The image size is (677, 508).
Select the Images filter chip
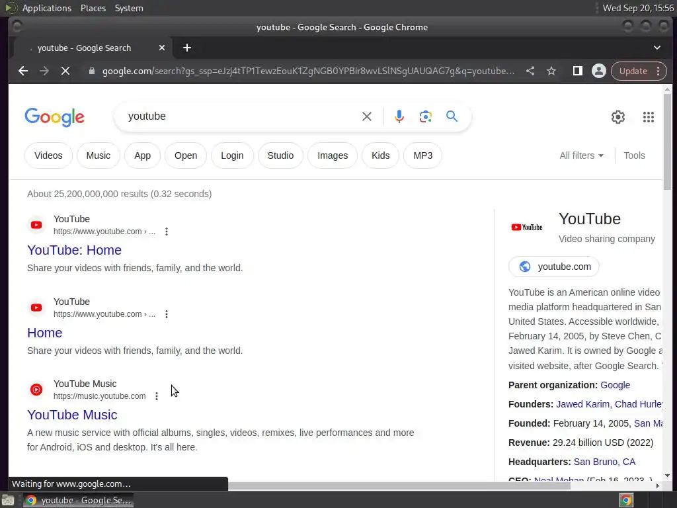(x=333, y=155)
